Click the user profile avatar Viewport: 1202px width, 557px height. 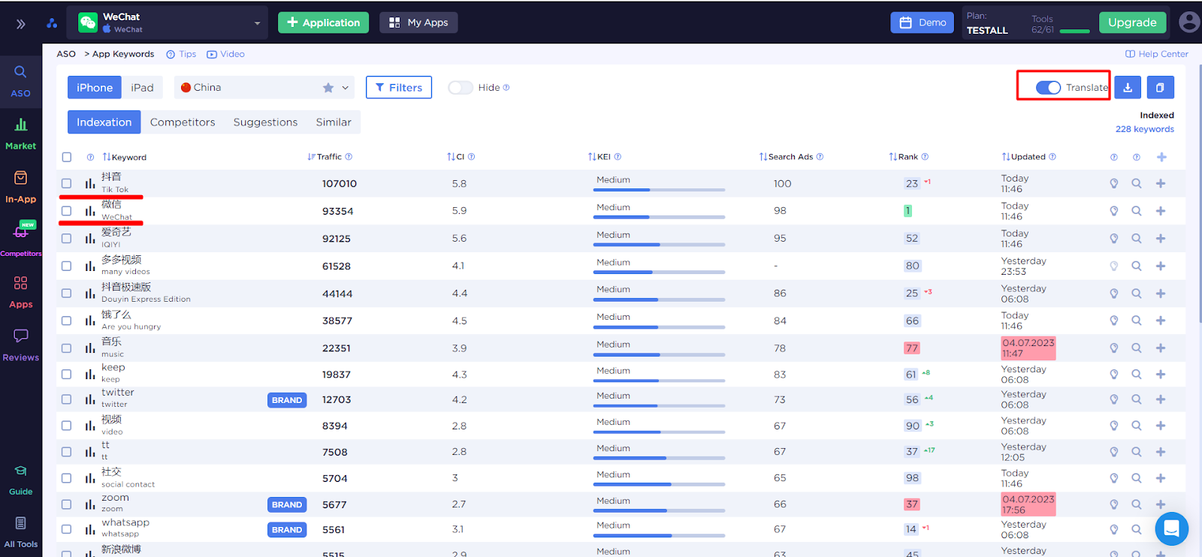tap(1188, 23)
